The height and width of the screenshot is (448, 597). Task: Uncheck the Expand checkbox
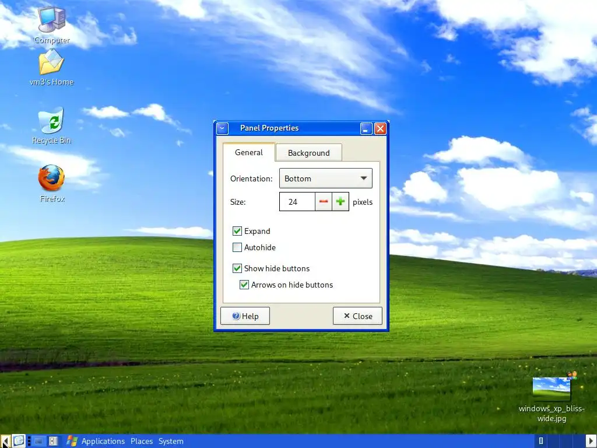[x=237, y=231]
